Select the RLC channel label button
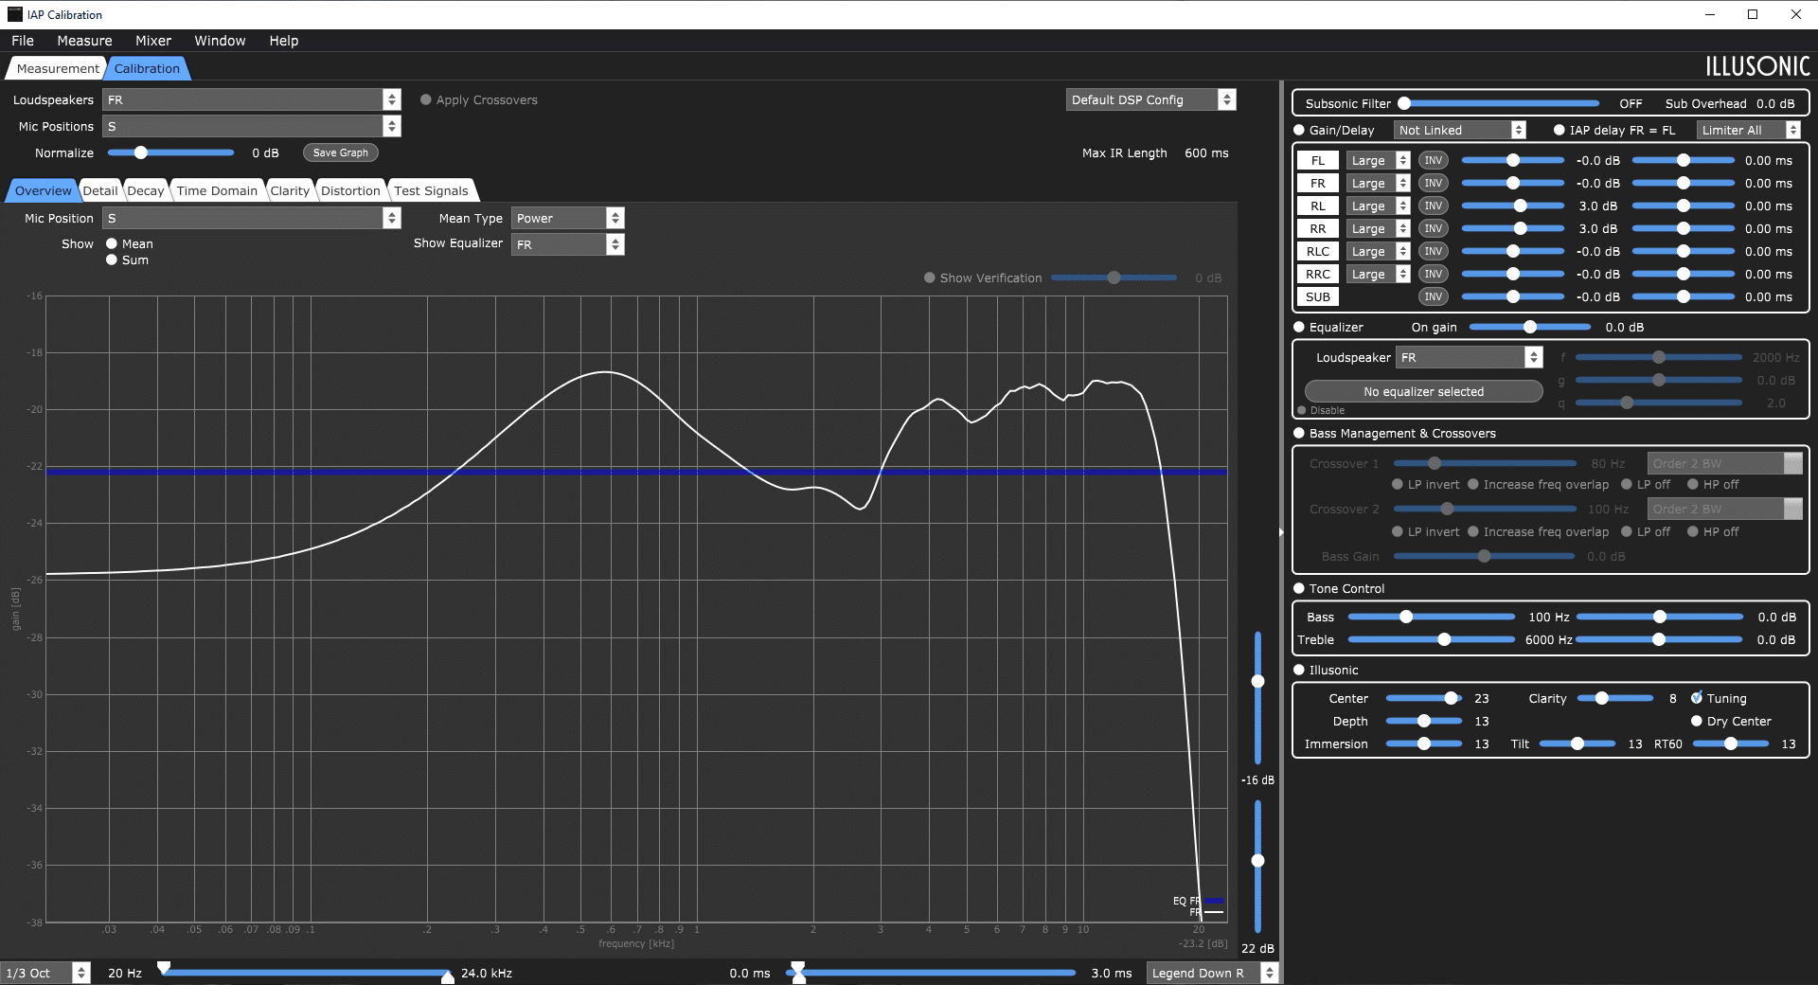The height and width of the screenshot is (985, 1818). (1317, 251)
